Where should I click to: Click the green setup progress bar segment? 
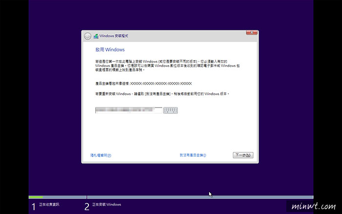pos(36,197)
